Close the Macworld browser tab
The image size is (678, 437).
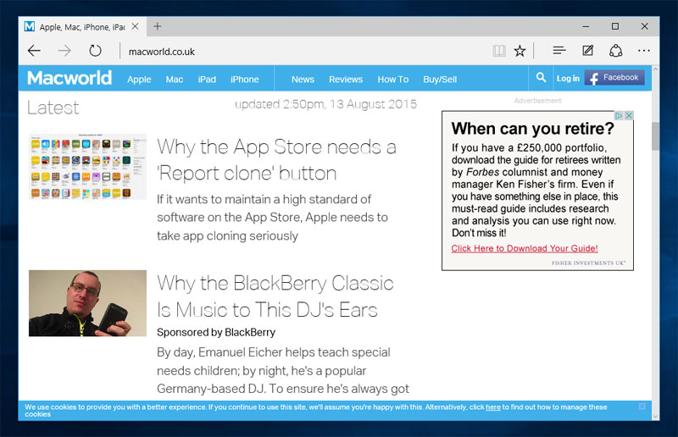coord(135,26)
